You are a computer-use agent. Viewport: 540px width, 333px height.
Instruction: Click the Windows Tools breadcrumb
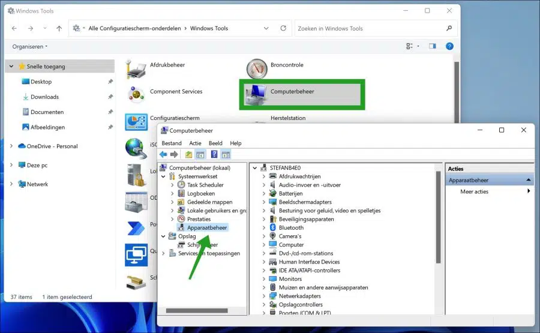(x=209, y=28)
